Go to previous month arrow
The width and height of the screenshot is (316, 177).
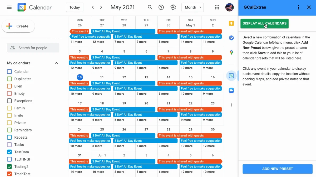[x=93, y=7]
